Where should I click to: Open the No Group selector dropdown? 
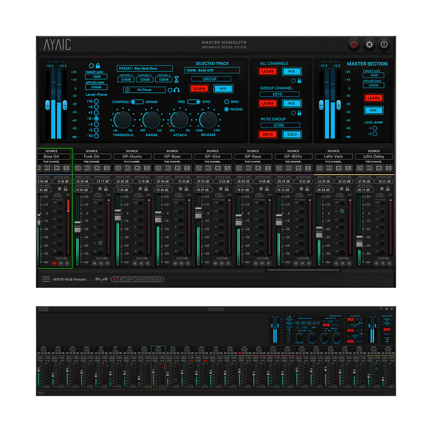coord(145,90)
